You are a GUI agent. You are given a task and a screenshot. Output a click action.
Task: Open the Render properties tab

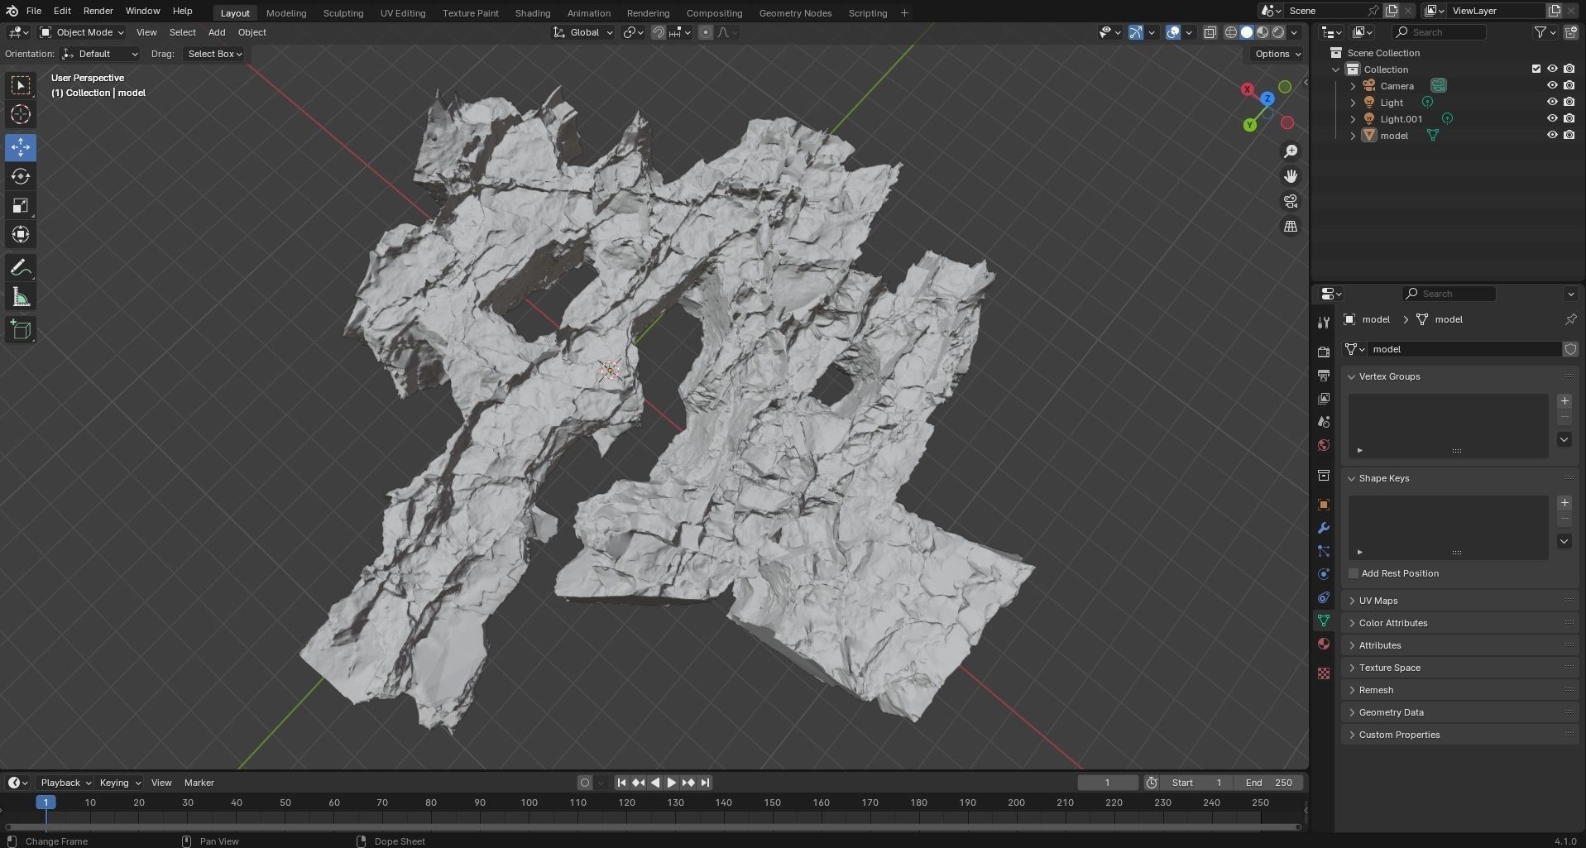pyautogui.click(x=1324, y=352)
